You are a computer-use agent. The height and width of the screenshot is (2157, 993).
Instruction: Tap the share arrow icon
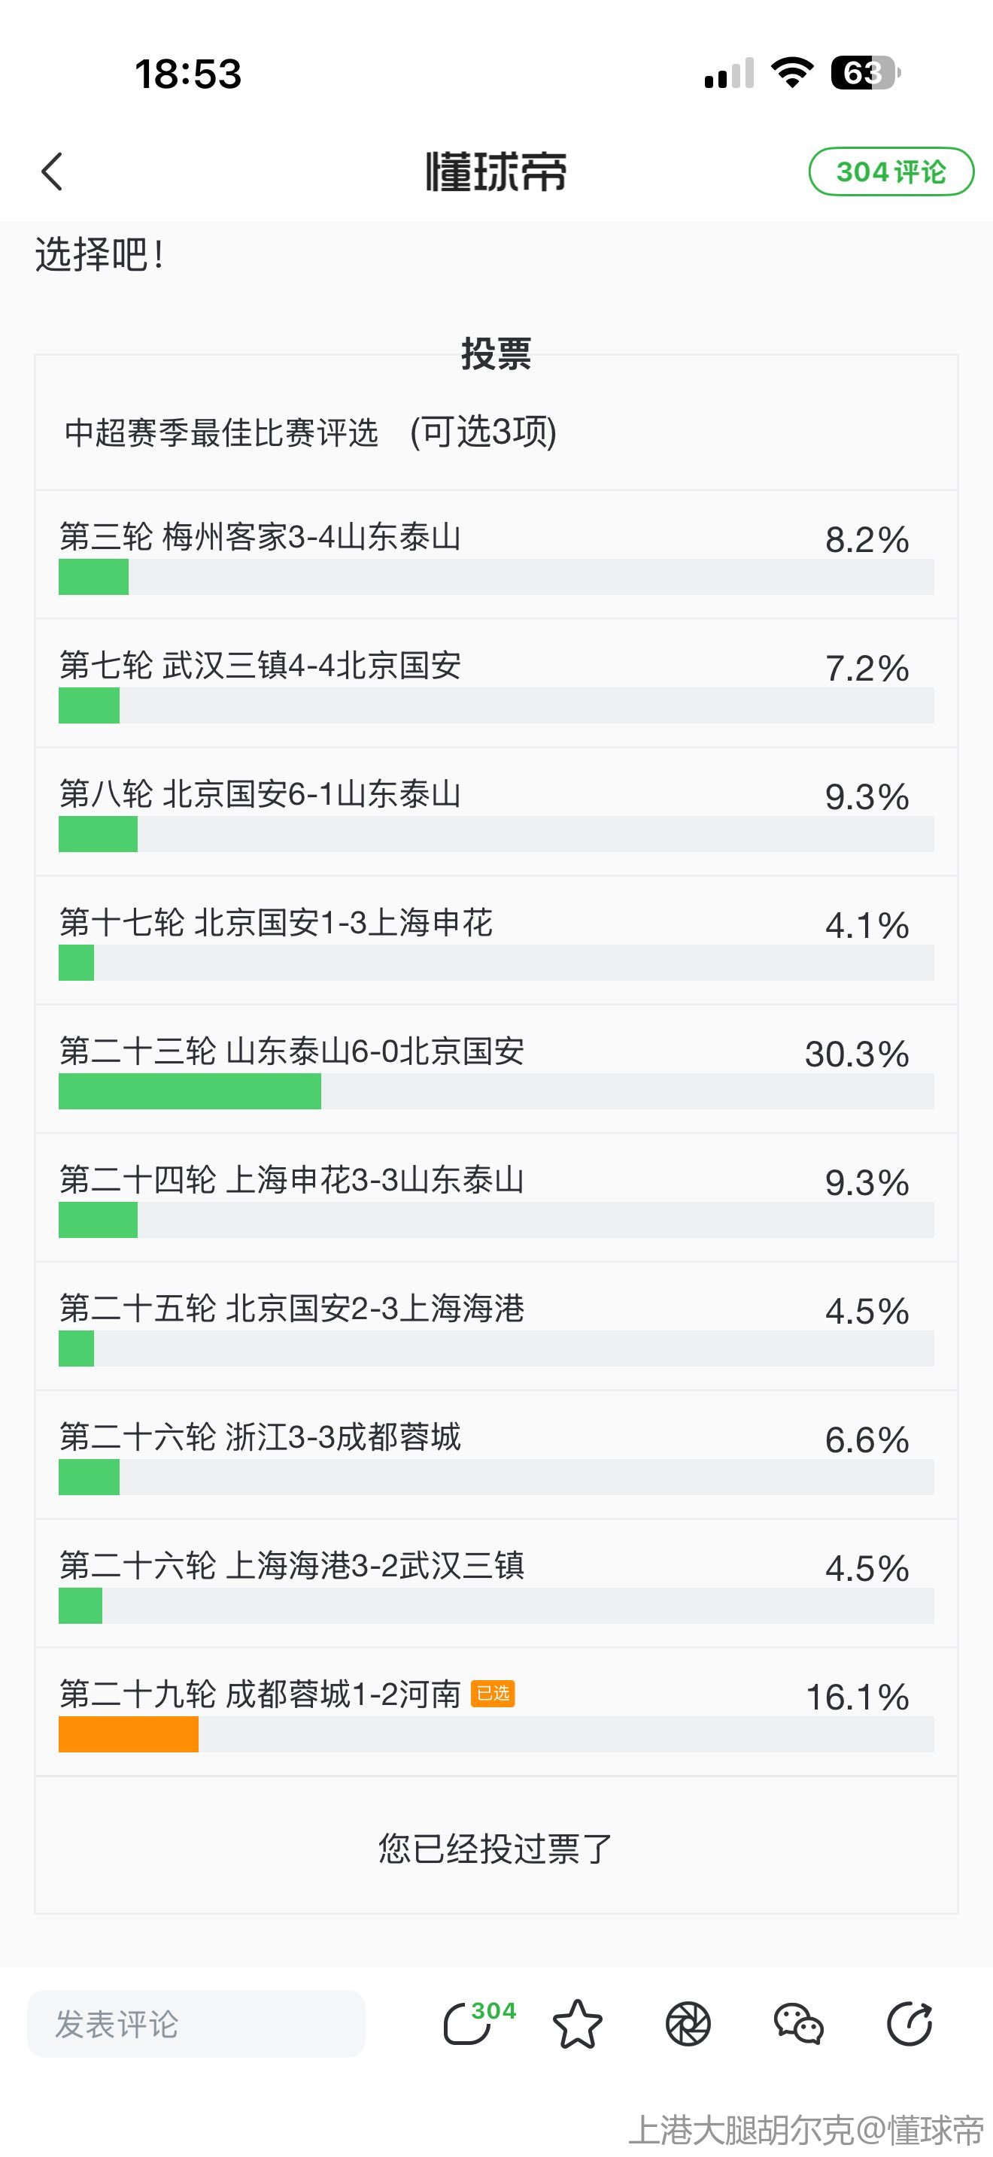click(909, 2024)
